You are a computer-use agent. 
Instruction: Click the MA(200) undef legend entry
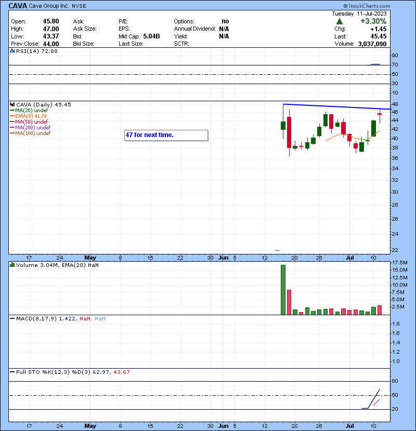(30, 128)
